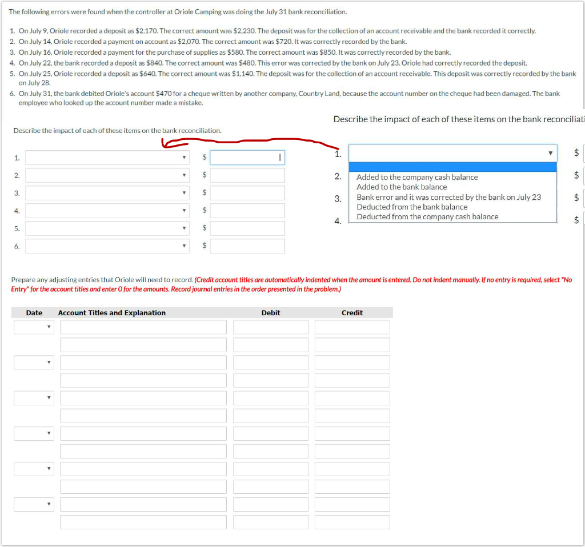585x547 pixels.
Task: Click amount field for item 6
Action: (x=247, y=246)
